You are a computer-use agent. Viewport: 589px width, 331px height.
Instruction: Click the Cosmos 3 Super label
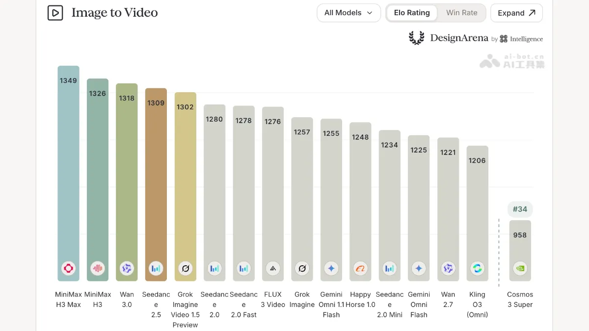[520, 300]
